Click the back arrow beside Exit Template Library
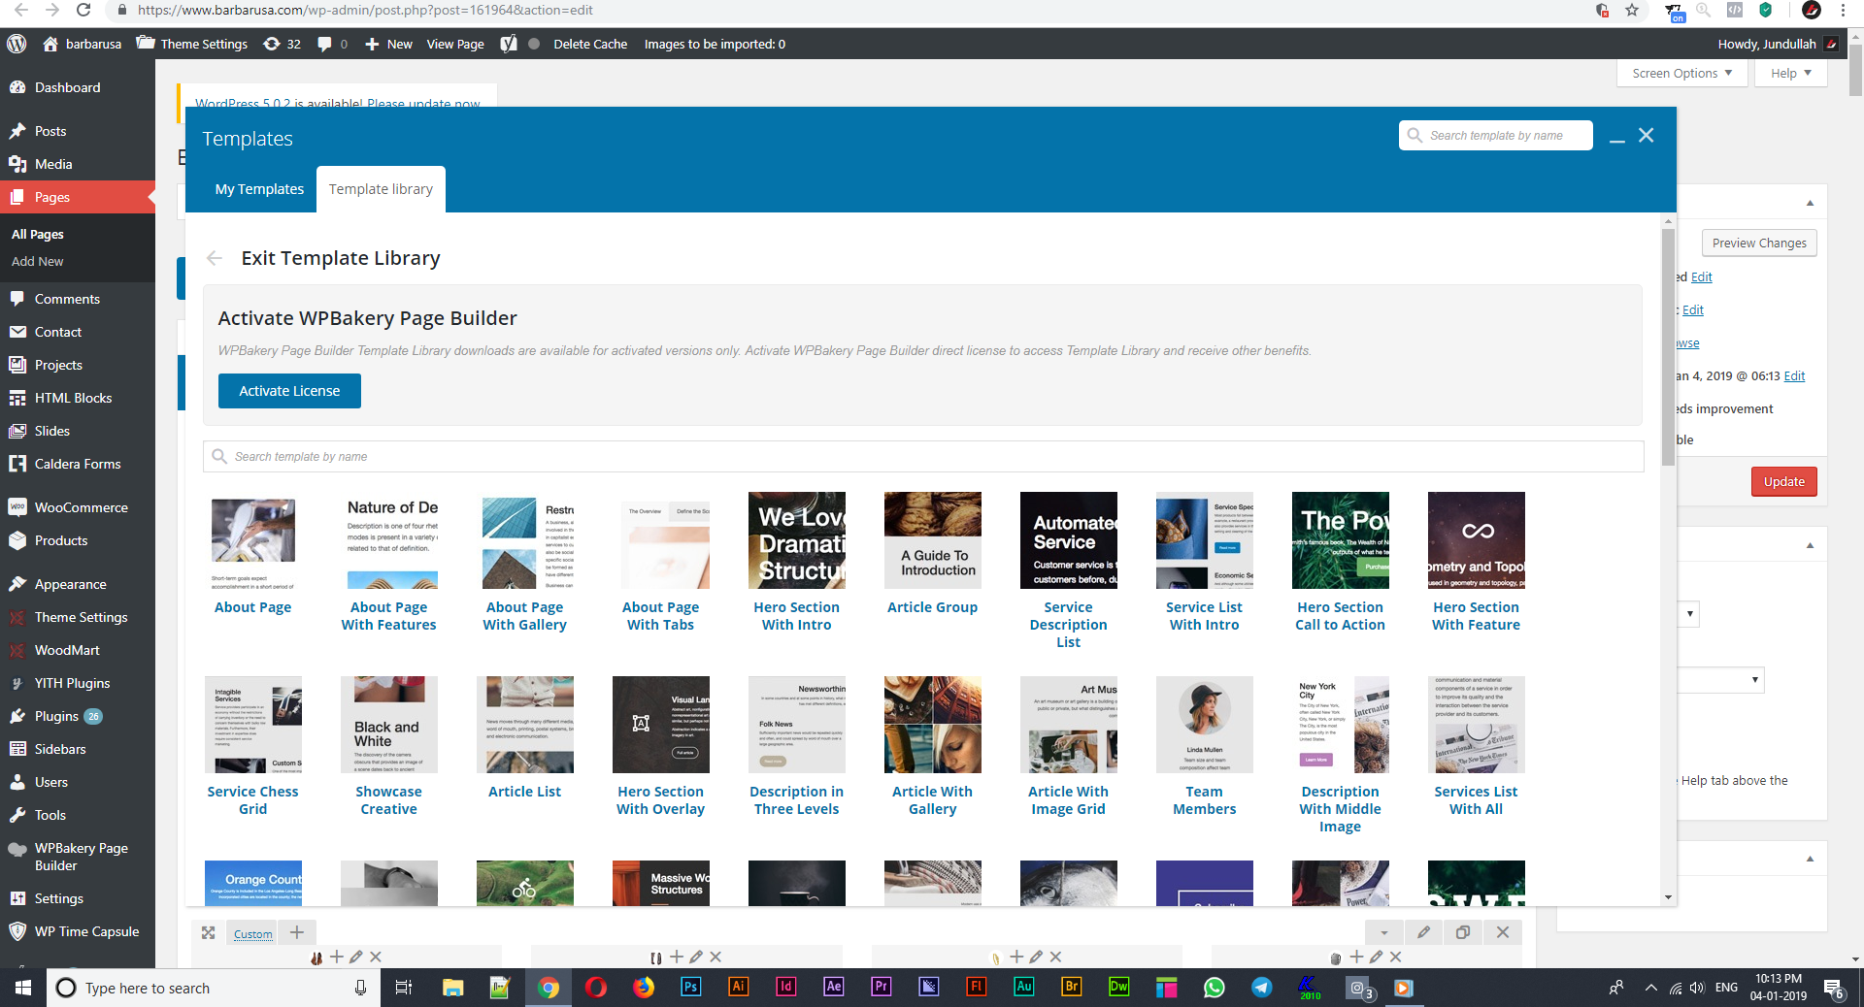The height and width of the screenshot is (1007, 1864). tap(215, 258)
